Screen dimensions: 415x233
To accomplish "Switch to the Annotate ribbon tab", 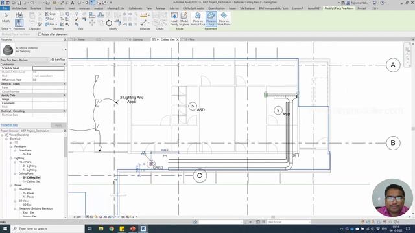I will 84,8.
